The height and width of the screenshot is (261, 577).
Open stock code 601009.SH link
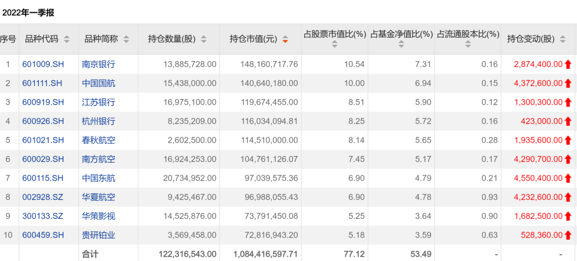tap(43, 64)
